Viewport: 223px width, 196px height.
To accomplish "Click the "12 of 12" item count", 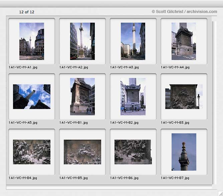I will click(x=27, y=12).
